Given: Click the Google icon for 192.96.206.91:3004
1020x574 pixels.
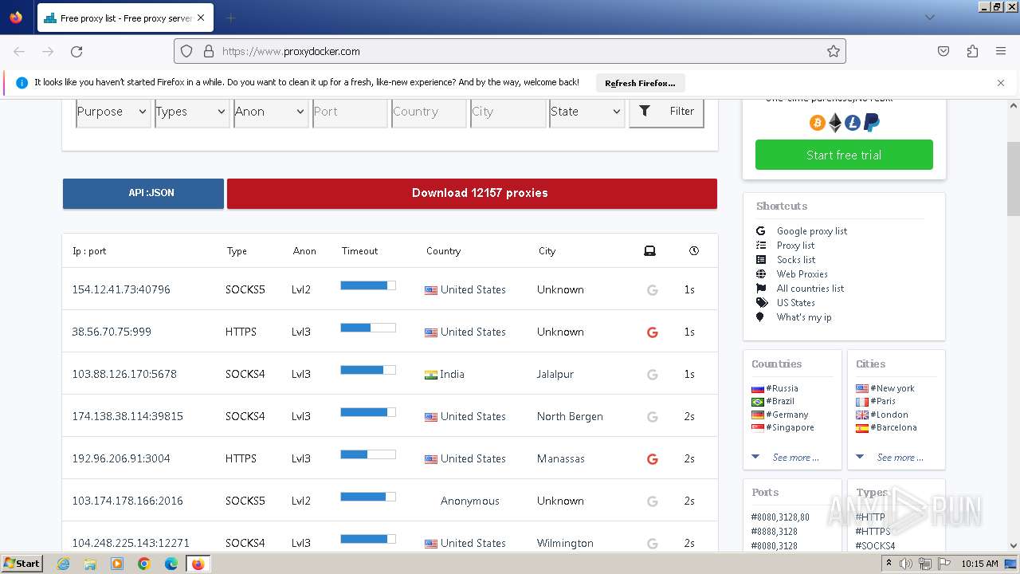Looking at the screenshot, I should tap(652, 458).
